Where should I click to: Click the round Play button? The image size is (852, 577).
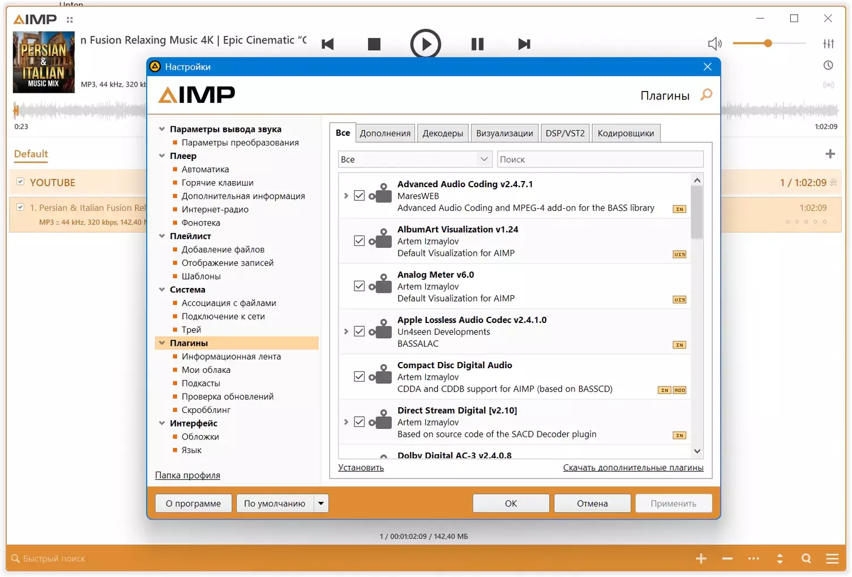pyautogui.click(x=426, y=44)
